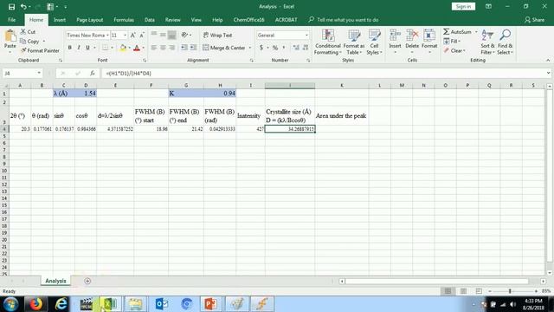
Task: Switch to the Data tab
Action: coord(150,20)
